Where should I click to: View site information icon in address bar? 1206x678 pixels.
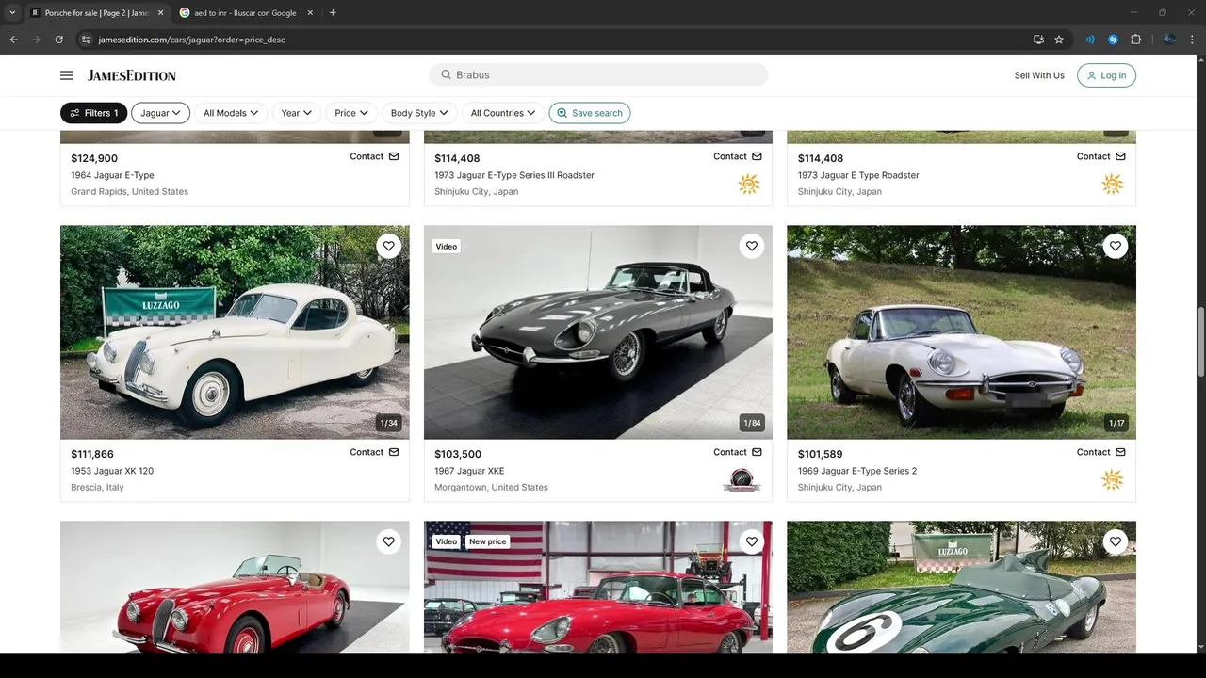(86, 40)
